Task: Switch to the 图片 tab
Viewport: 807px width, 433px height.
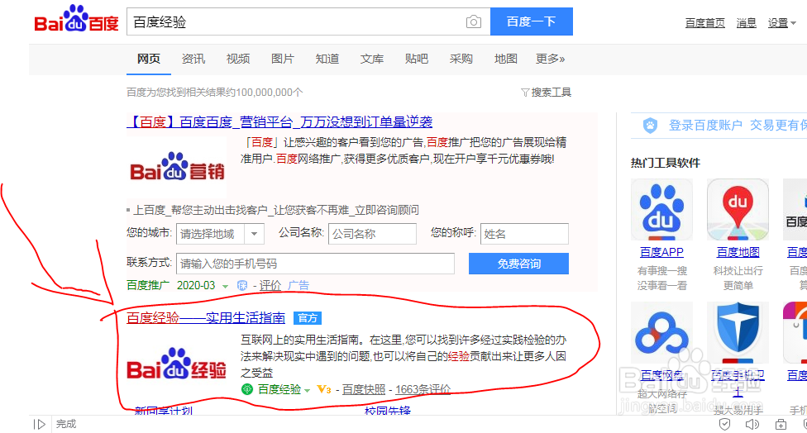Action: pos(283,59)
